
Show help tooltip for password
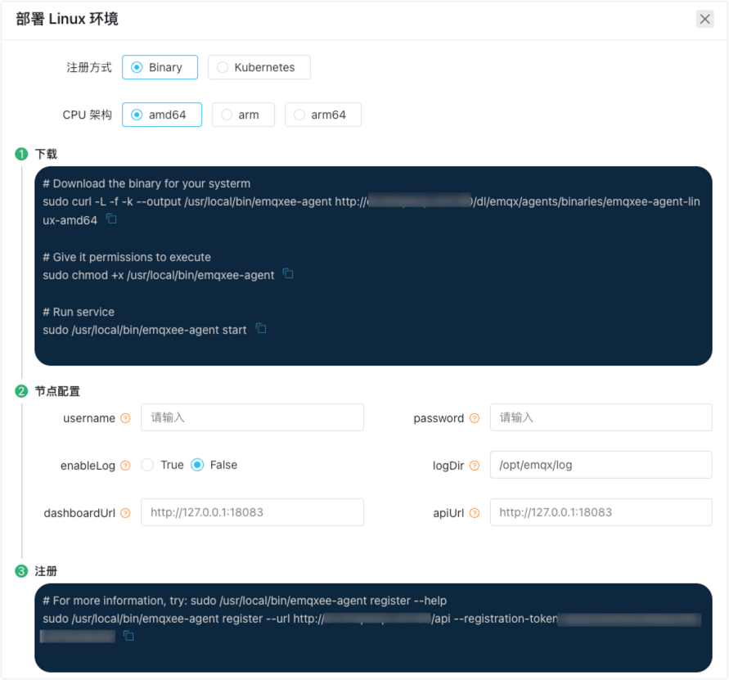coord(475,418)
